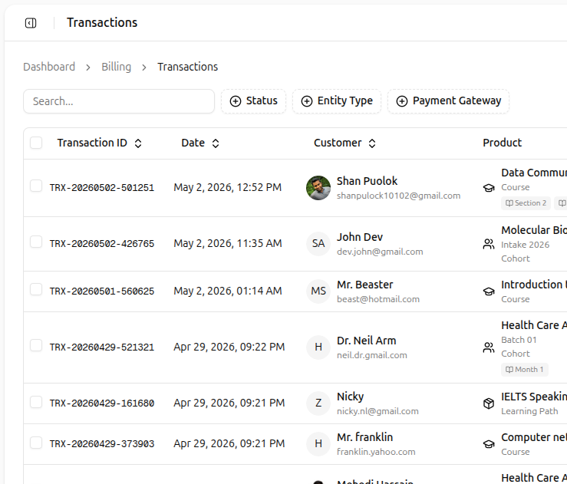Open the Payment Gateway filter dropdown
This screenshot has width=567, height=484.
(x=448, y=101)
